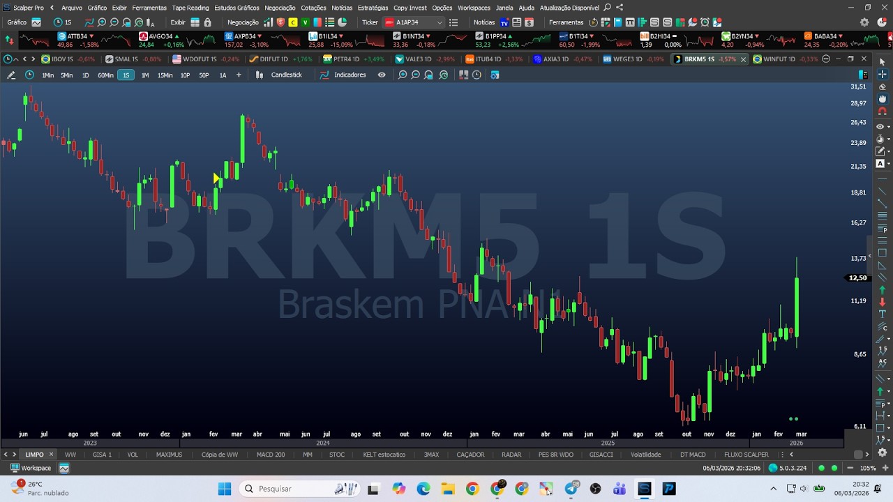Click the replay clock icon in chart toolbar
Image resolution: width=893 pixels, height=502 pixels.
point(476,75)
